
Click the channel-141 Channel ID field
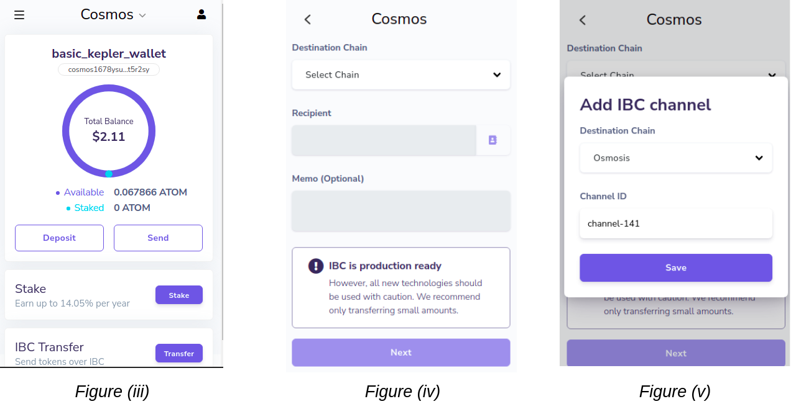(x=675, y=223)
